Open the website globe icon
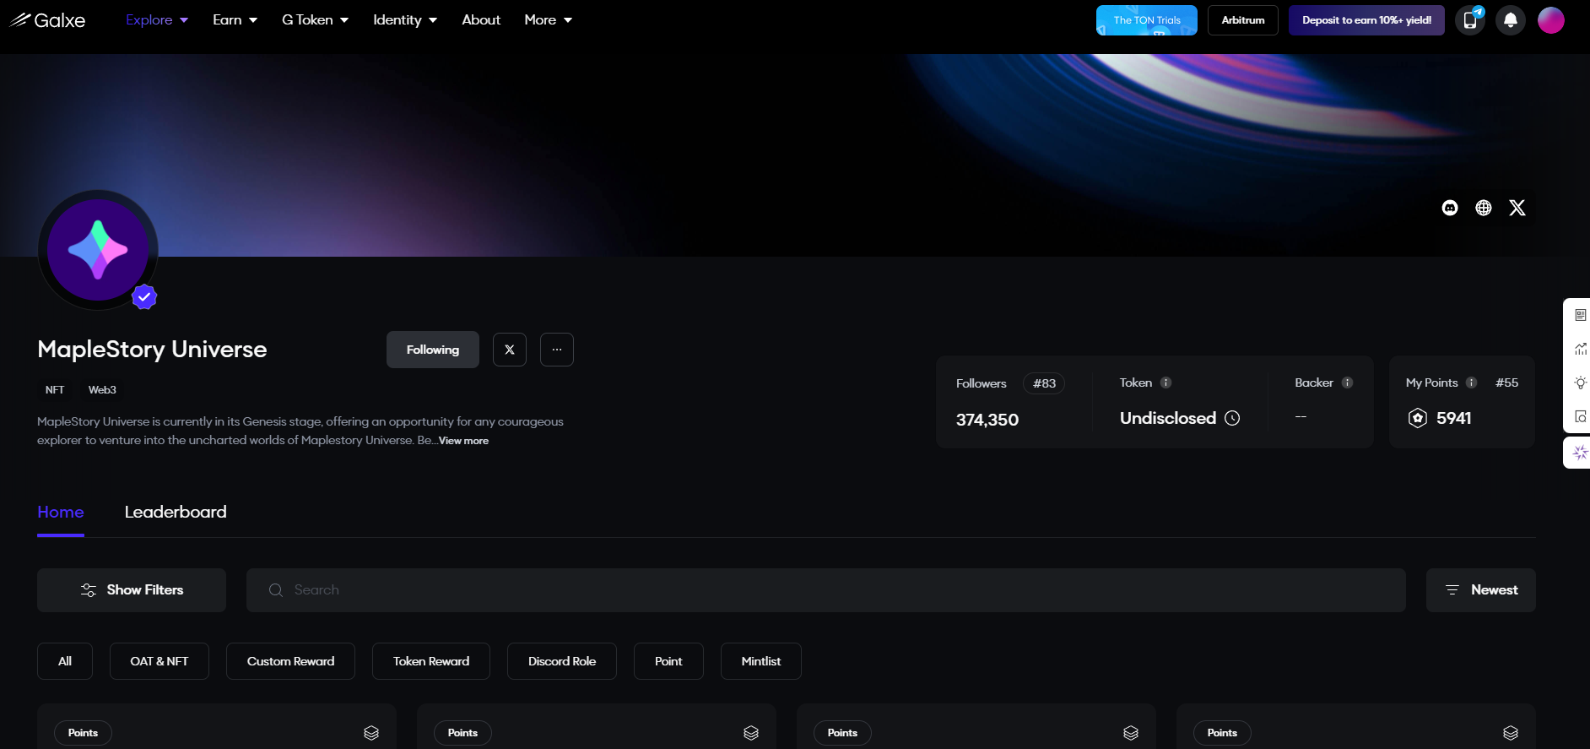The width and height of the screenshot is (1590, 749). [1484, 208]
